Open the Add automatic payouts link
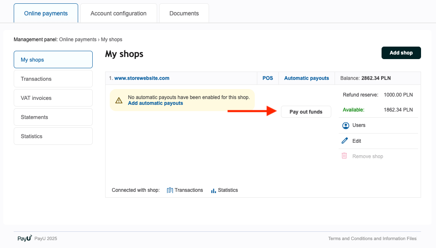The height and width of the screenshot is (248, 436). tap(155, 103)
